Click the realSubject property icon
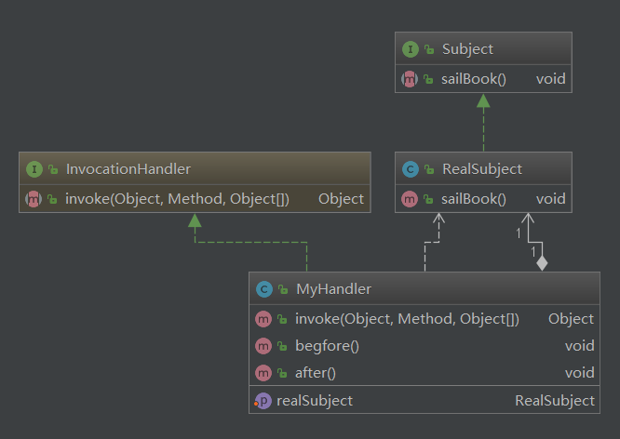Screen dimensions: 620x439 (x=263, y=401)
